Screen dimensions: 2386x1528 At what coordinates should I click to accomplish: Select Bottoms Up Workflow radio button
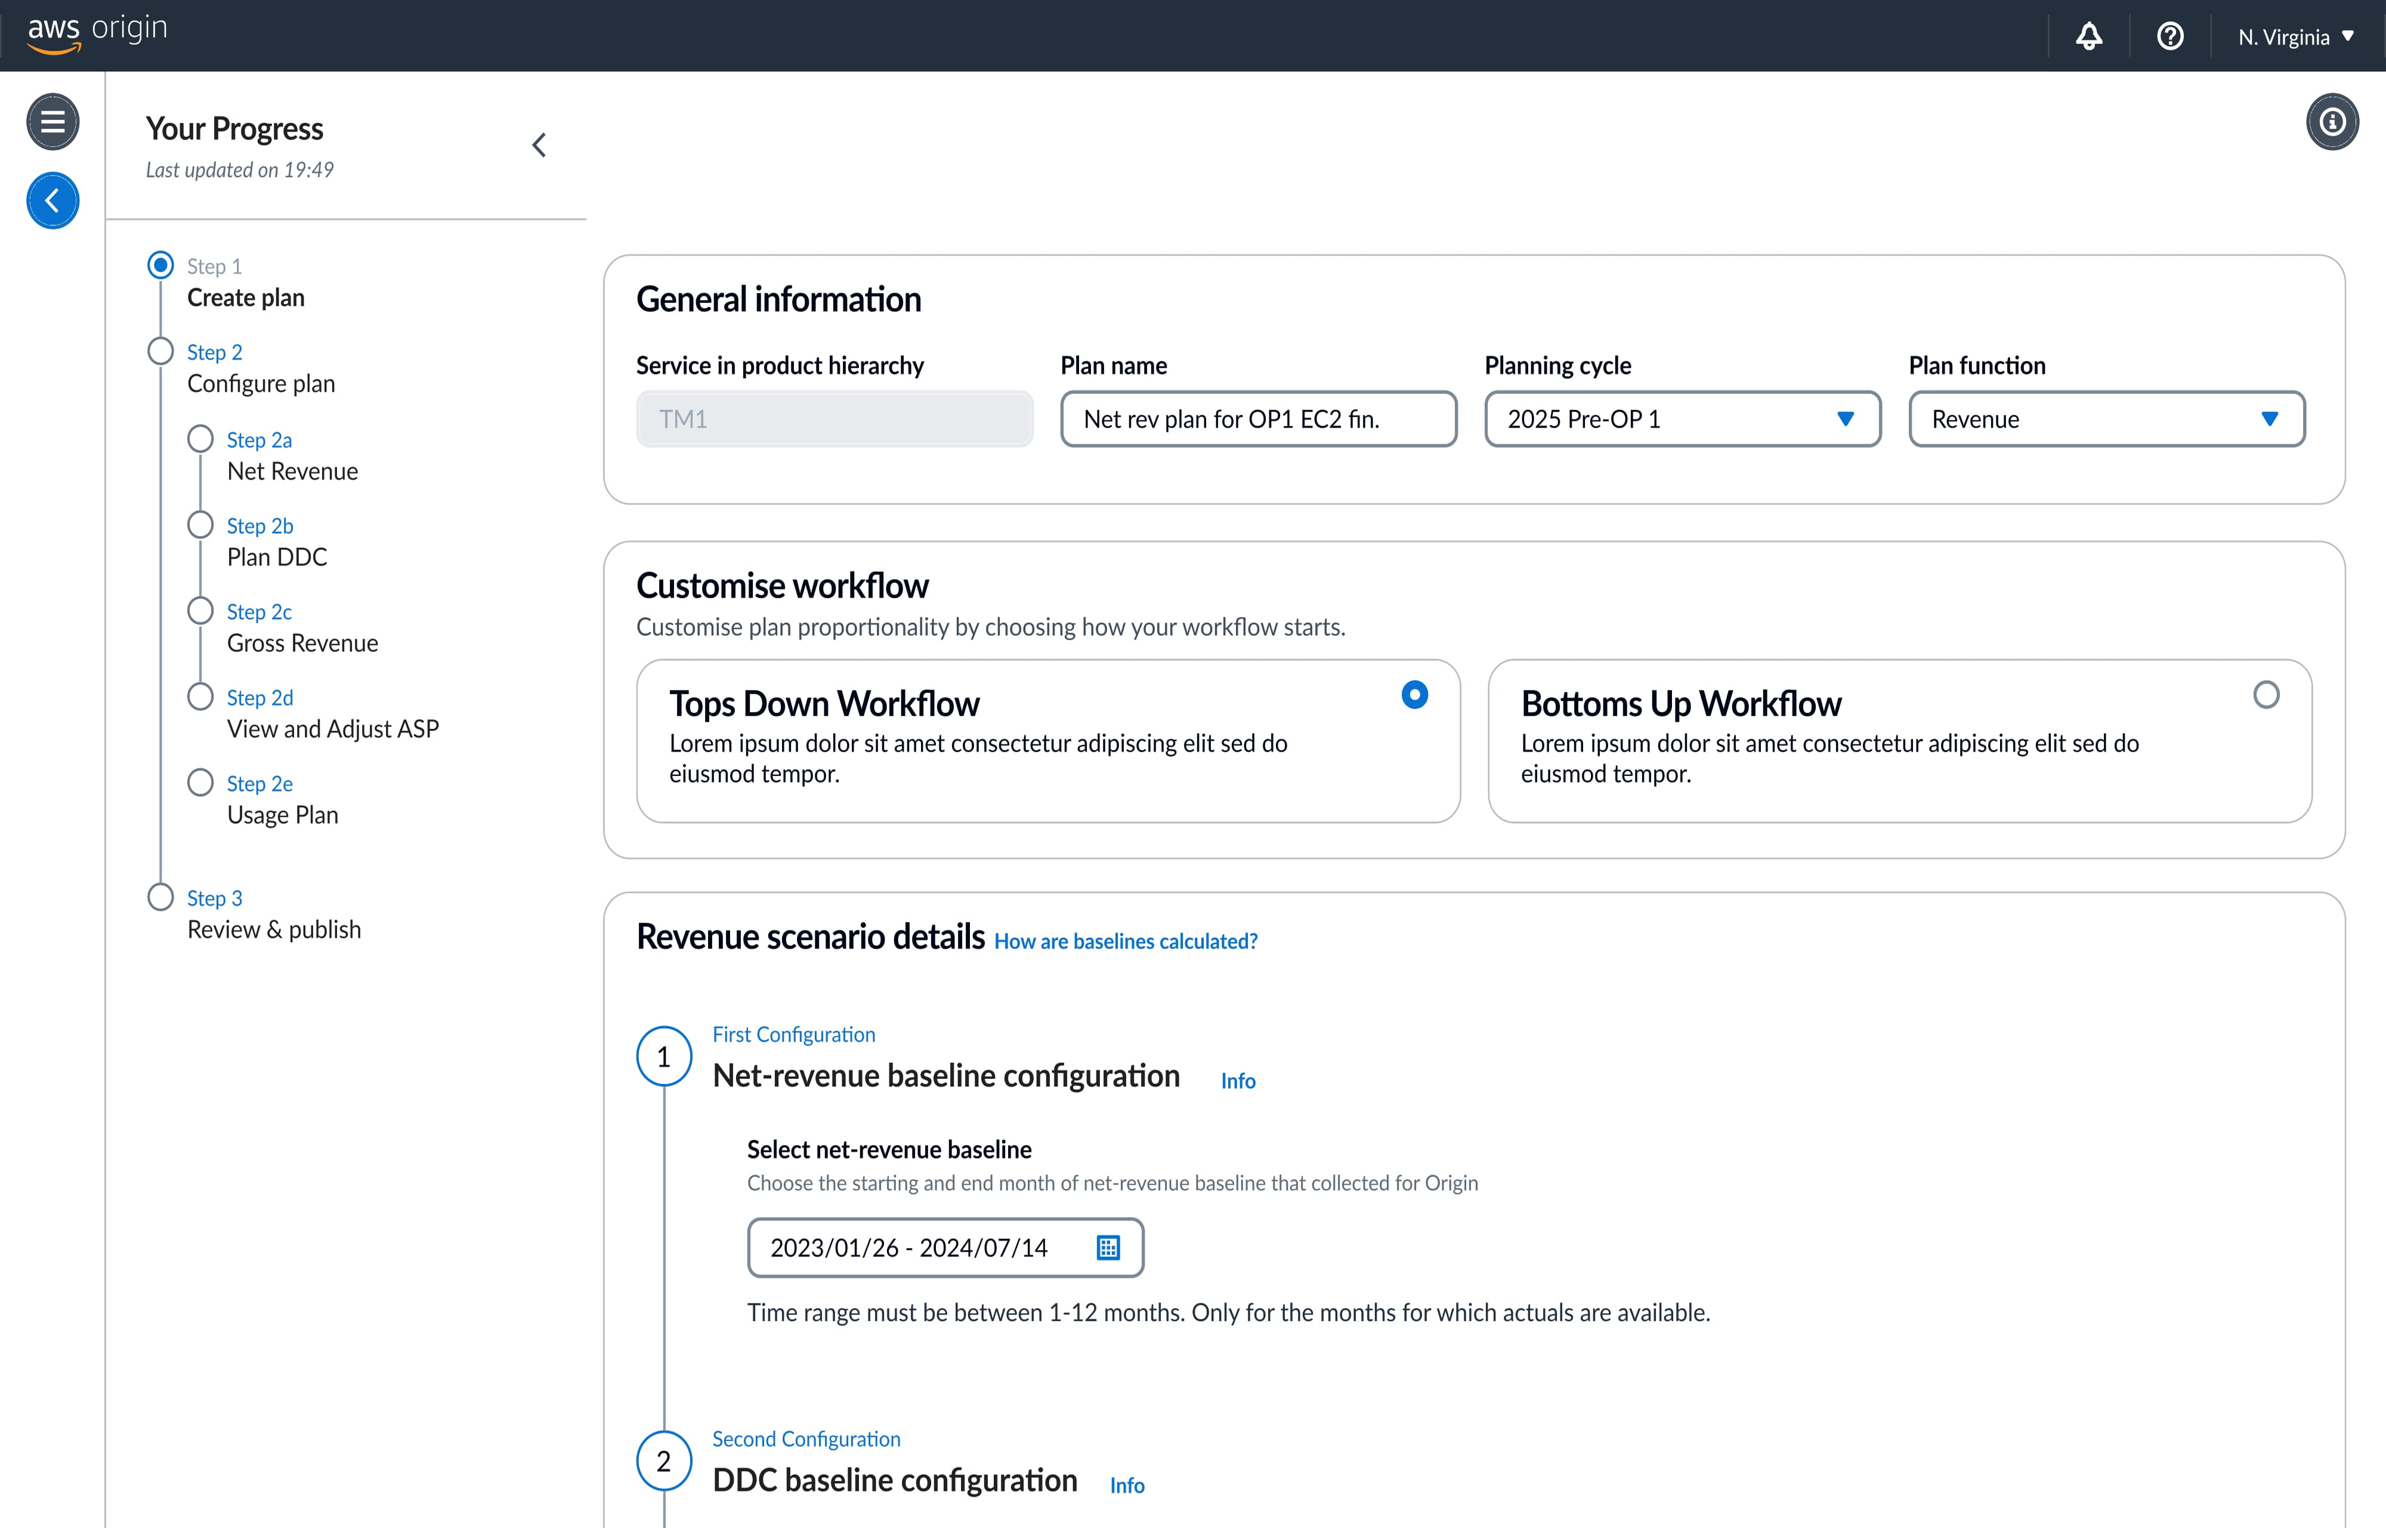tap(2266, 695)
